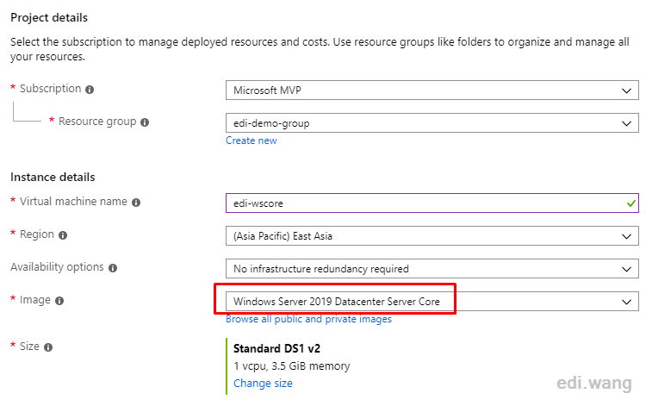Image resolution: width=646 pixels, height=406 pixels.
Task: Click the Change size link
Action: pos(263,384)
